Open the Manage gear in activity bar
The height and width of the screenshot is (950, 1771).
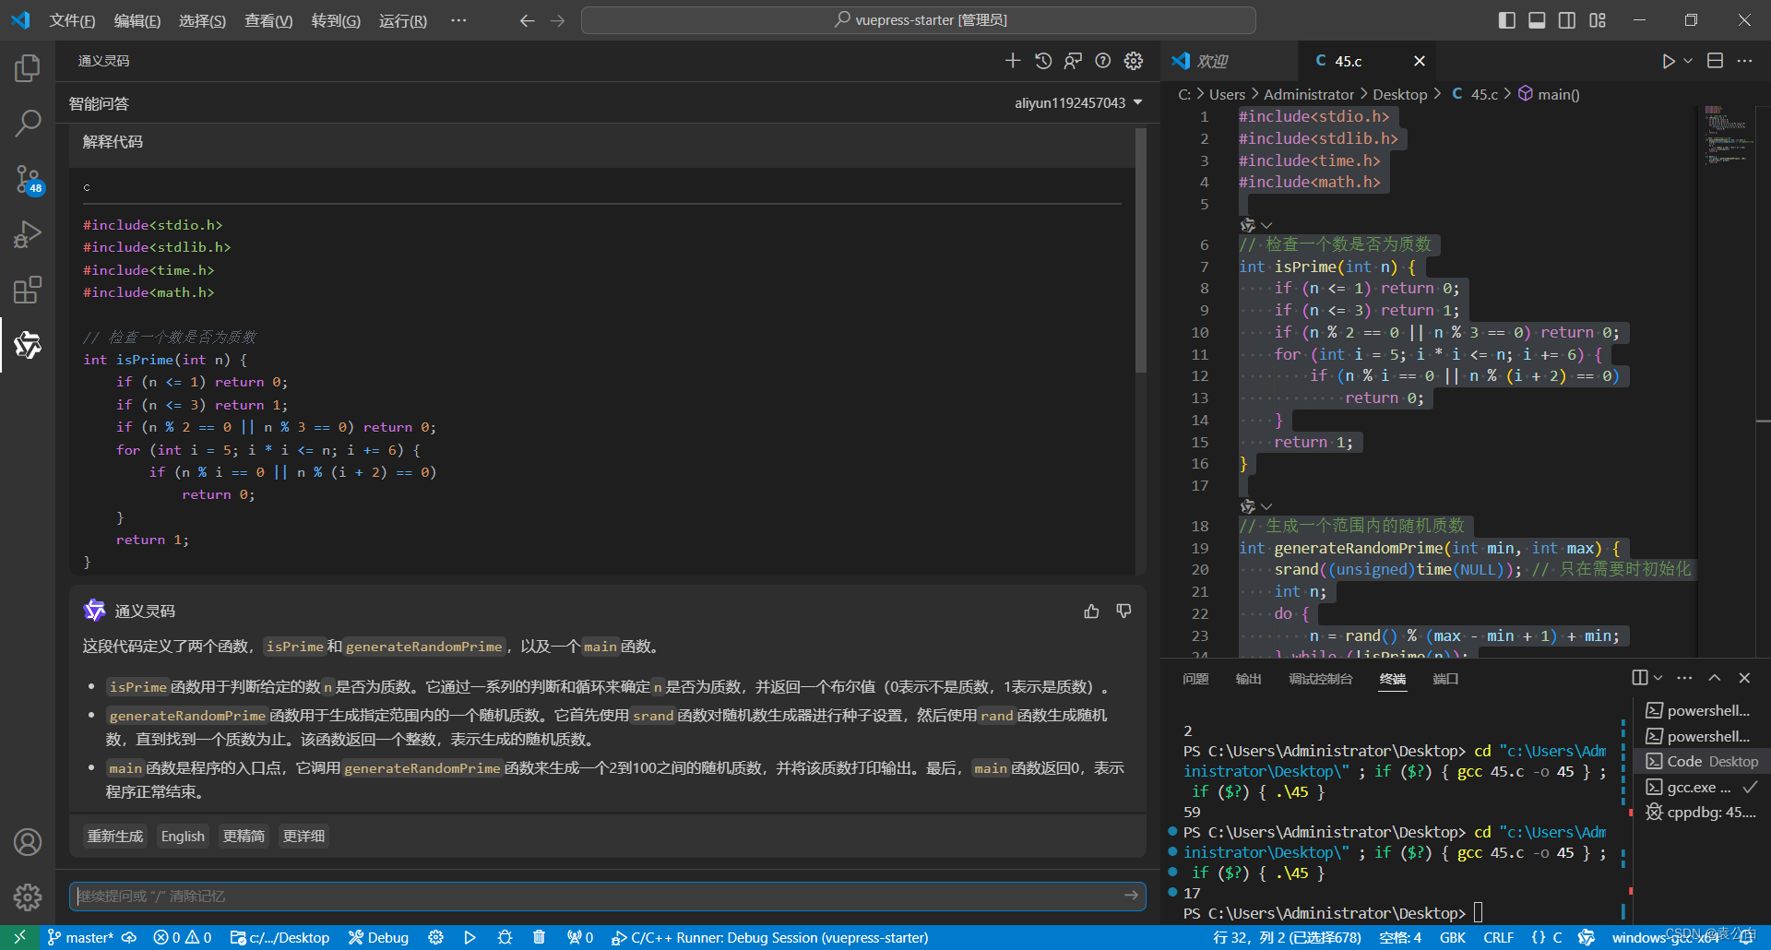28,897
